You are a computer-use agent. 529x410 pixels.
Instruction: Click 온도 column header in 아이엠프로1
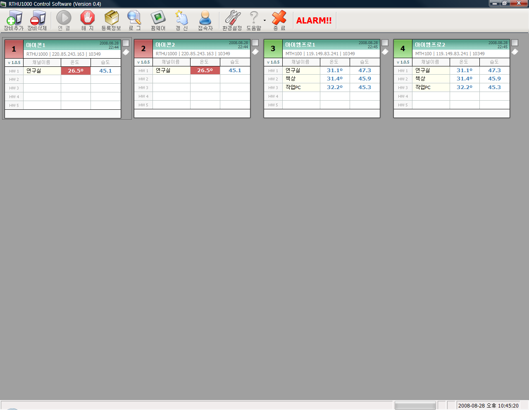tap(335, 62)
